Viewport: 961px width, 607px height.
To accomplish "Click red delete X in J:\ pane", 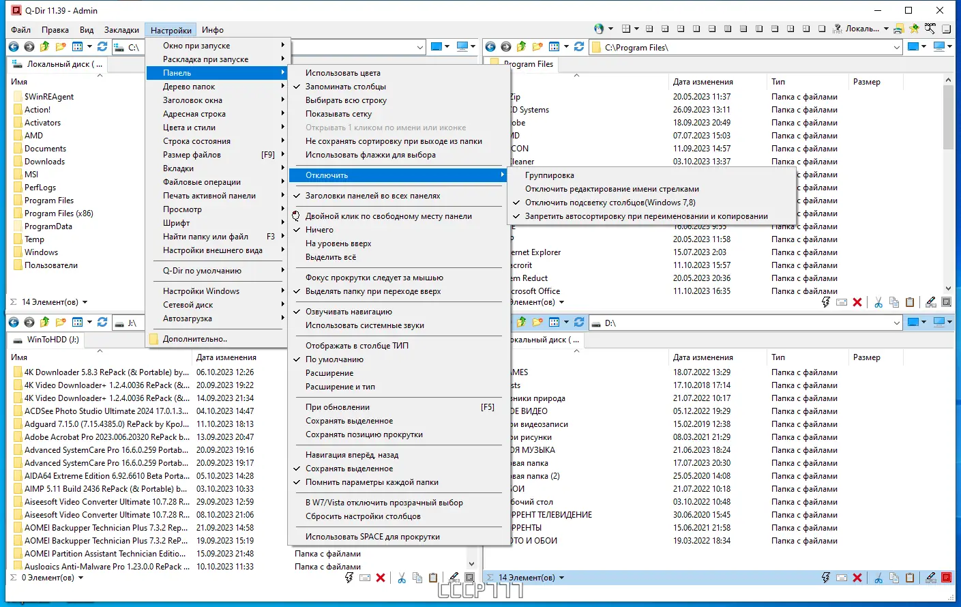I will 381,578.
